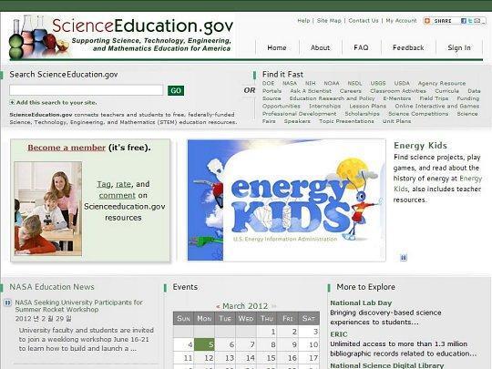
Task: Click the green GO search button
Action: pyautogui.click(x=176, y=91)
